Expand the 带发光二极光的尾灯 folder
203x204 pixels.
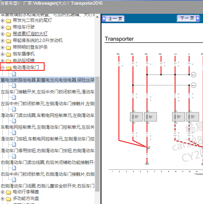2,21
